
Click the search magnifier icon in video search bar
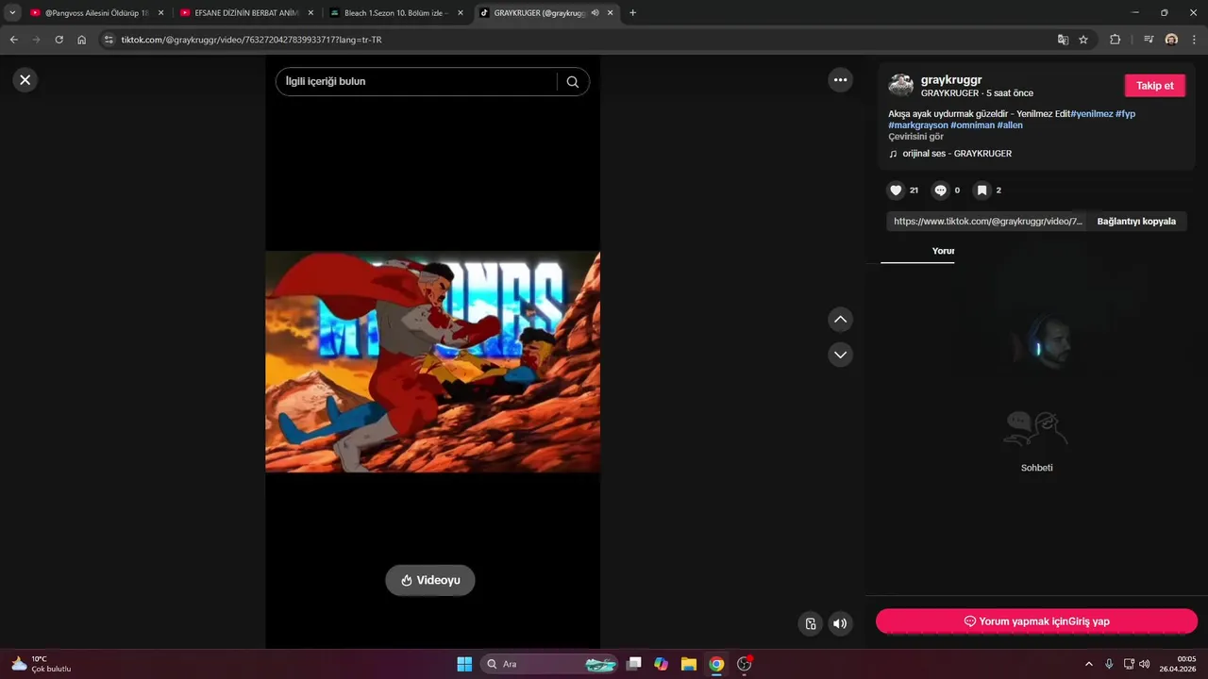(572, 82)
